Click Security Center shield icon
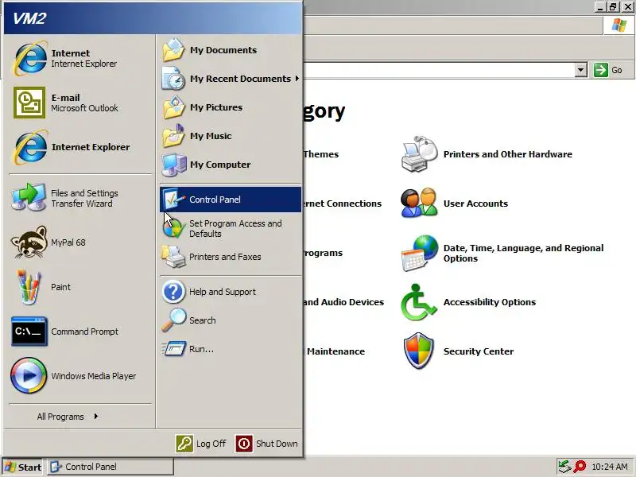The image size is (636, 477). (419, 351)
